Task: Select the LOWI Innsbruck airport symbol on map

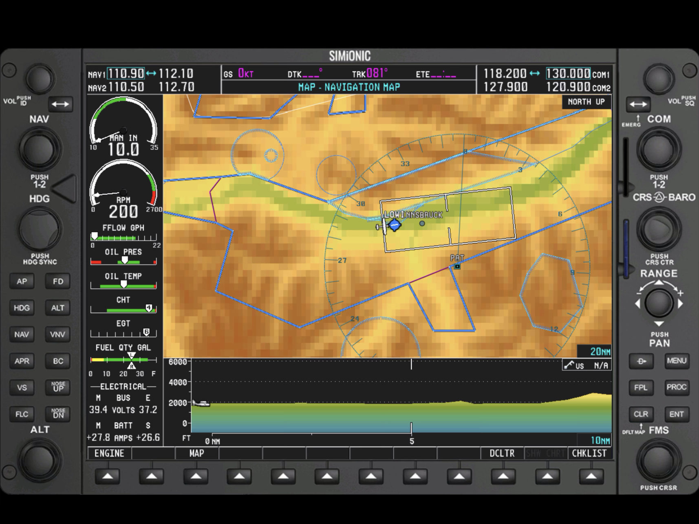Action: pyautogui.click(x=395, y=225)
